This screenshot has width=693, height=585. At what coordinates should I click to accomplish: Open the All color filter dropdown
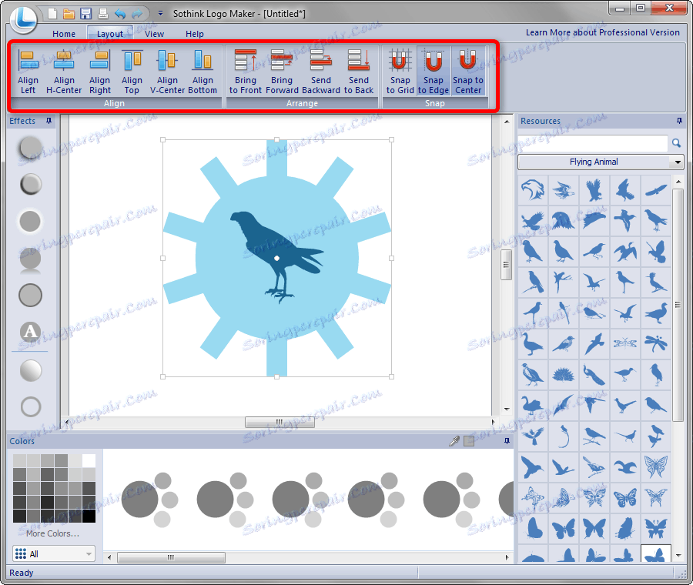[x=54, y=553]
